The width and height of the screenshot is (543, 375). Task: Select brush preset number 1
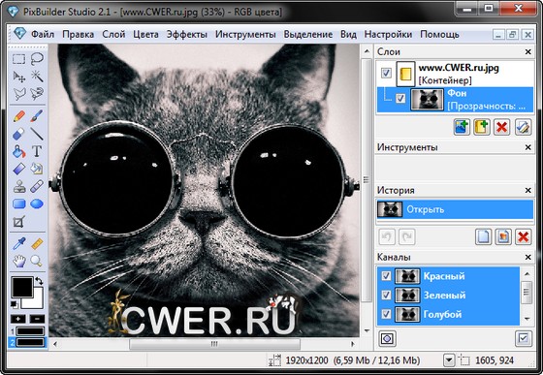tap(30, 331)
